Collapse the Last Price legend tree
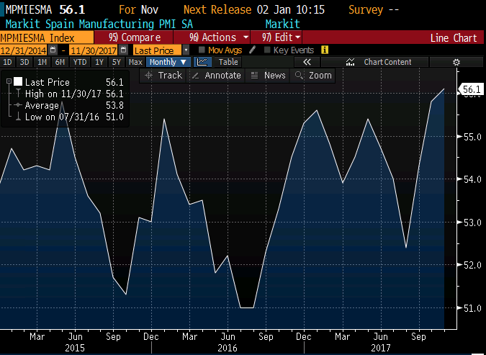The width and height of the screenshot is (486, 355). 8,83
